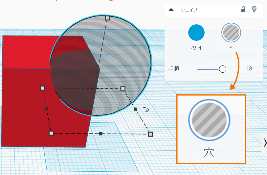
Task: Click the 手順 slider handle
Action: (223, 69)
